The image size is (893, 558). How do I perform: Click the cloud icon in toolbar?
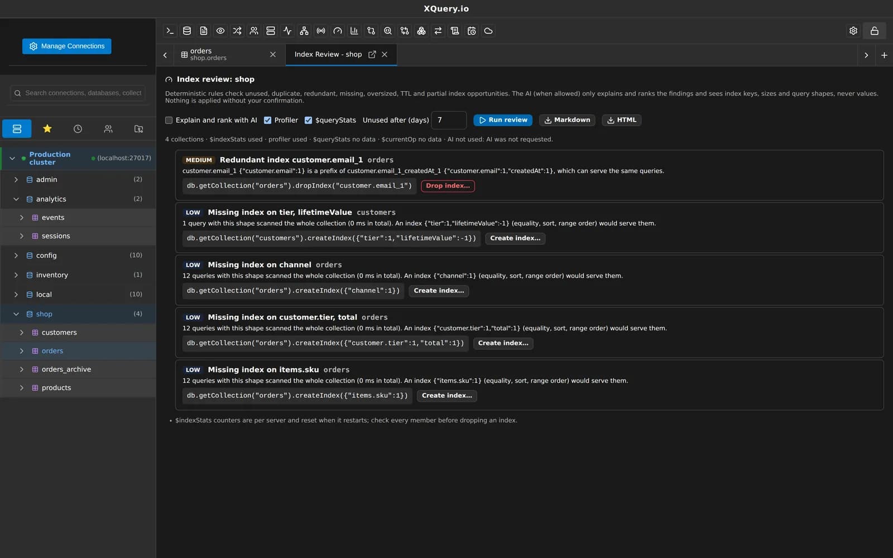tap(488, 31)
